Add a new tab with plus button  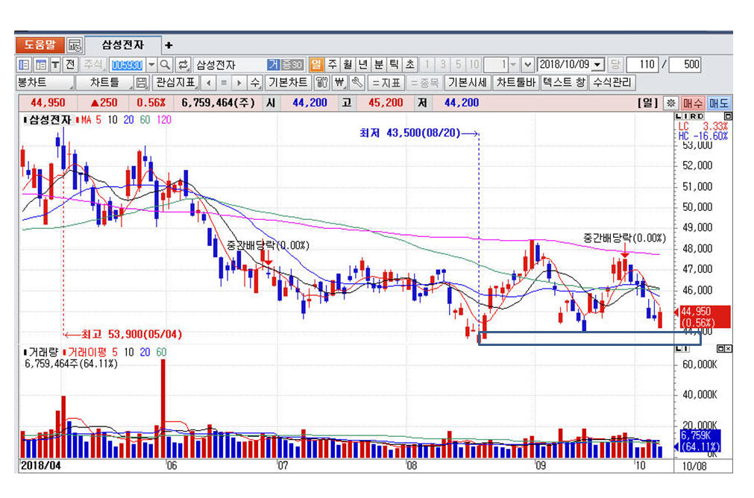pyautogui.click(x=169, y=45)
